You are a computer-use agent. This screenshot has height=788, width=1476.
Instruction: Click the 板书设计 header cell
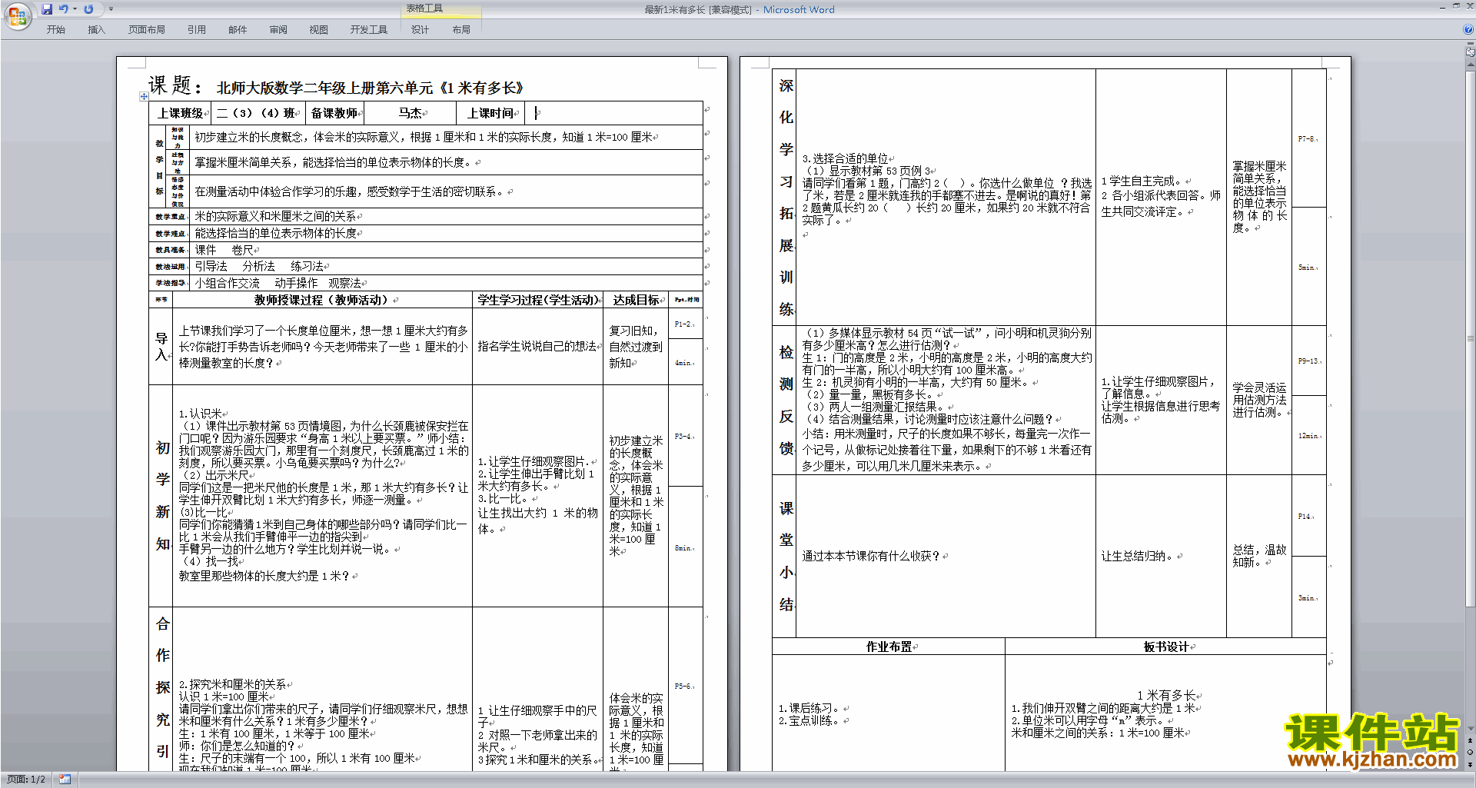[x=1165, y=647]
